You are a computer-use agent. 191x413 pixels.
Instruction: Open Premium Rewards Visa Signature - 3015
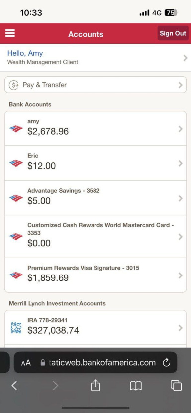[95, 275]
